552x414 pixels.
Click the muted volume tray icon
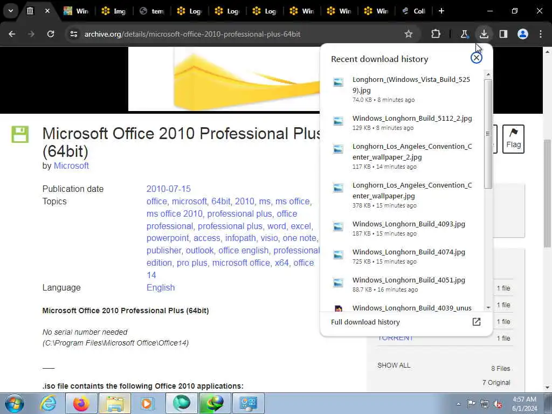pyautogui.click(x=498, y=404)
